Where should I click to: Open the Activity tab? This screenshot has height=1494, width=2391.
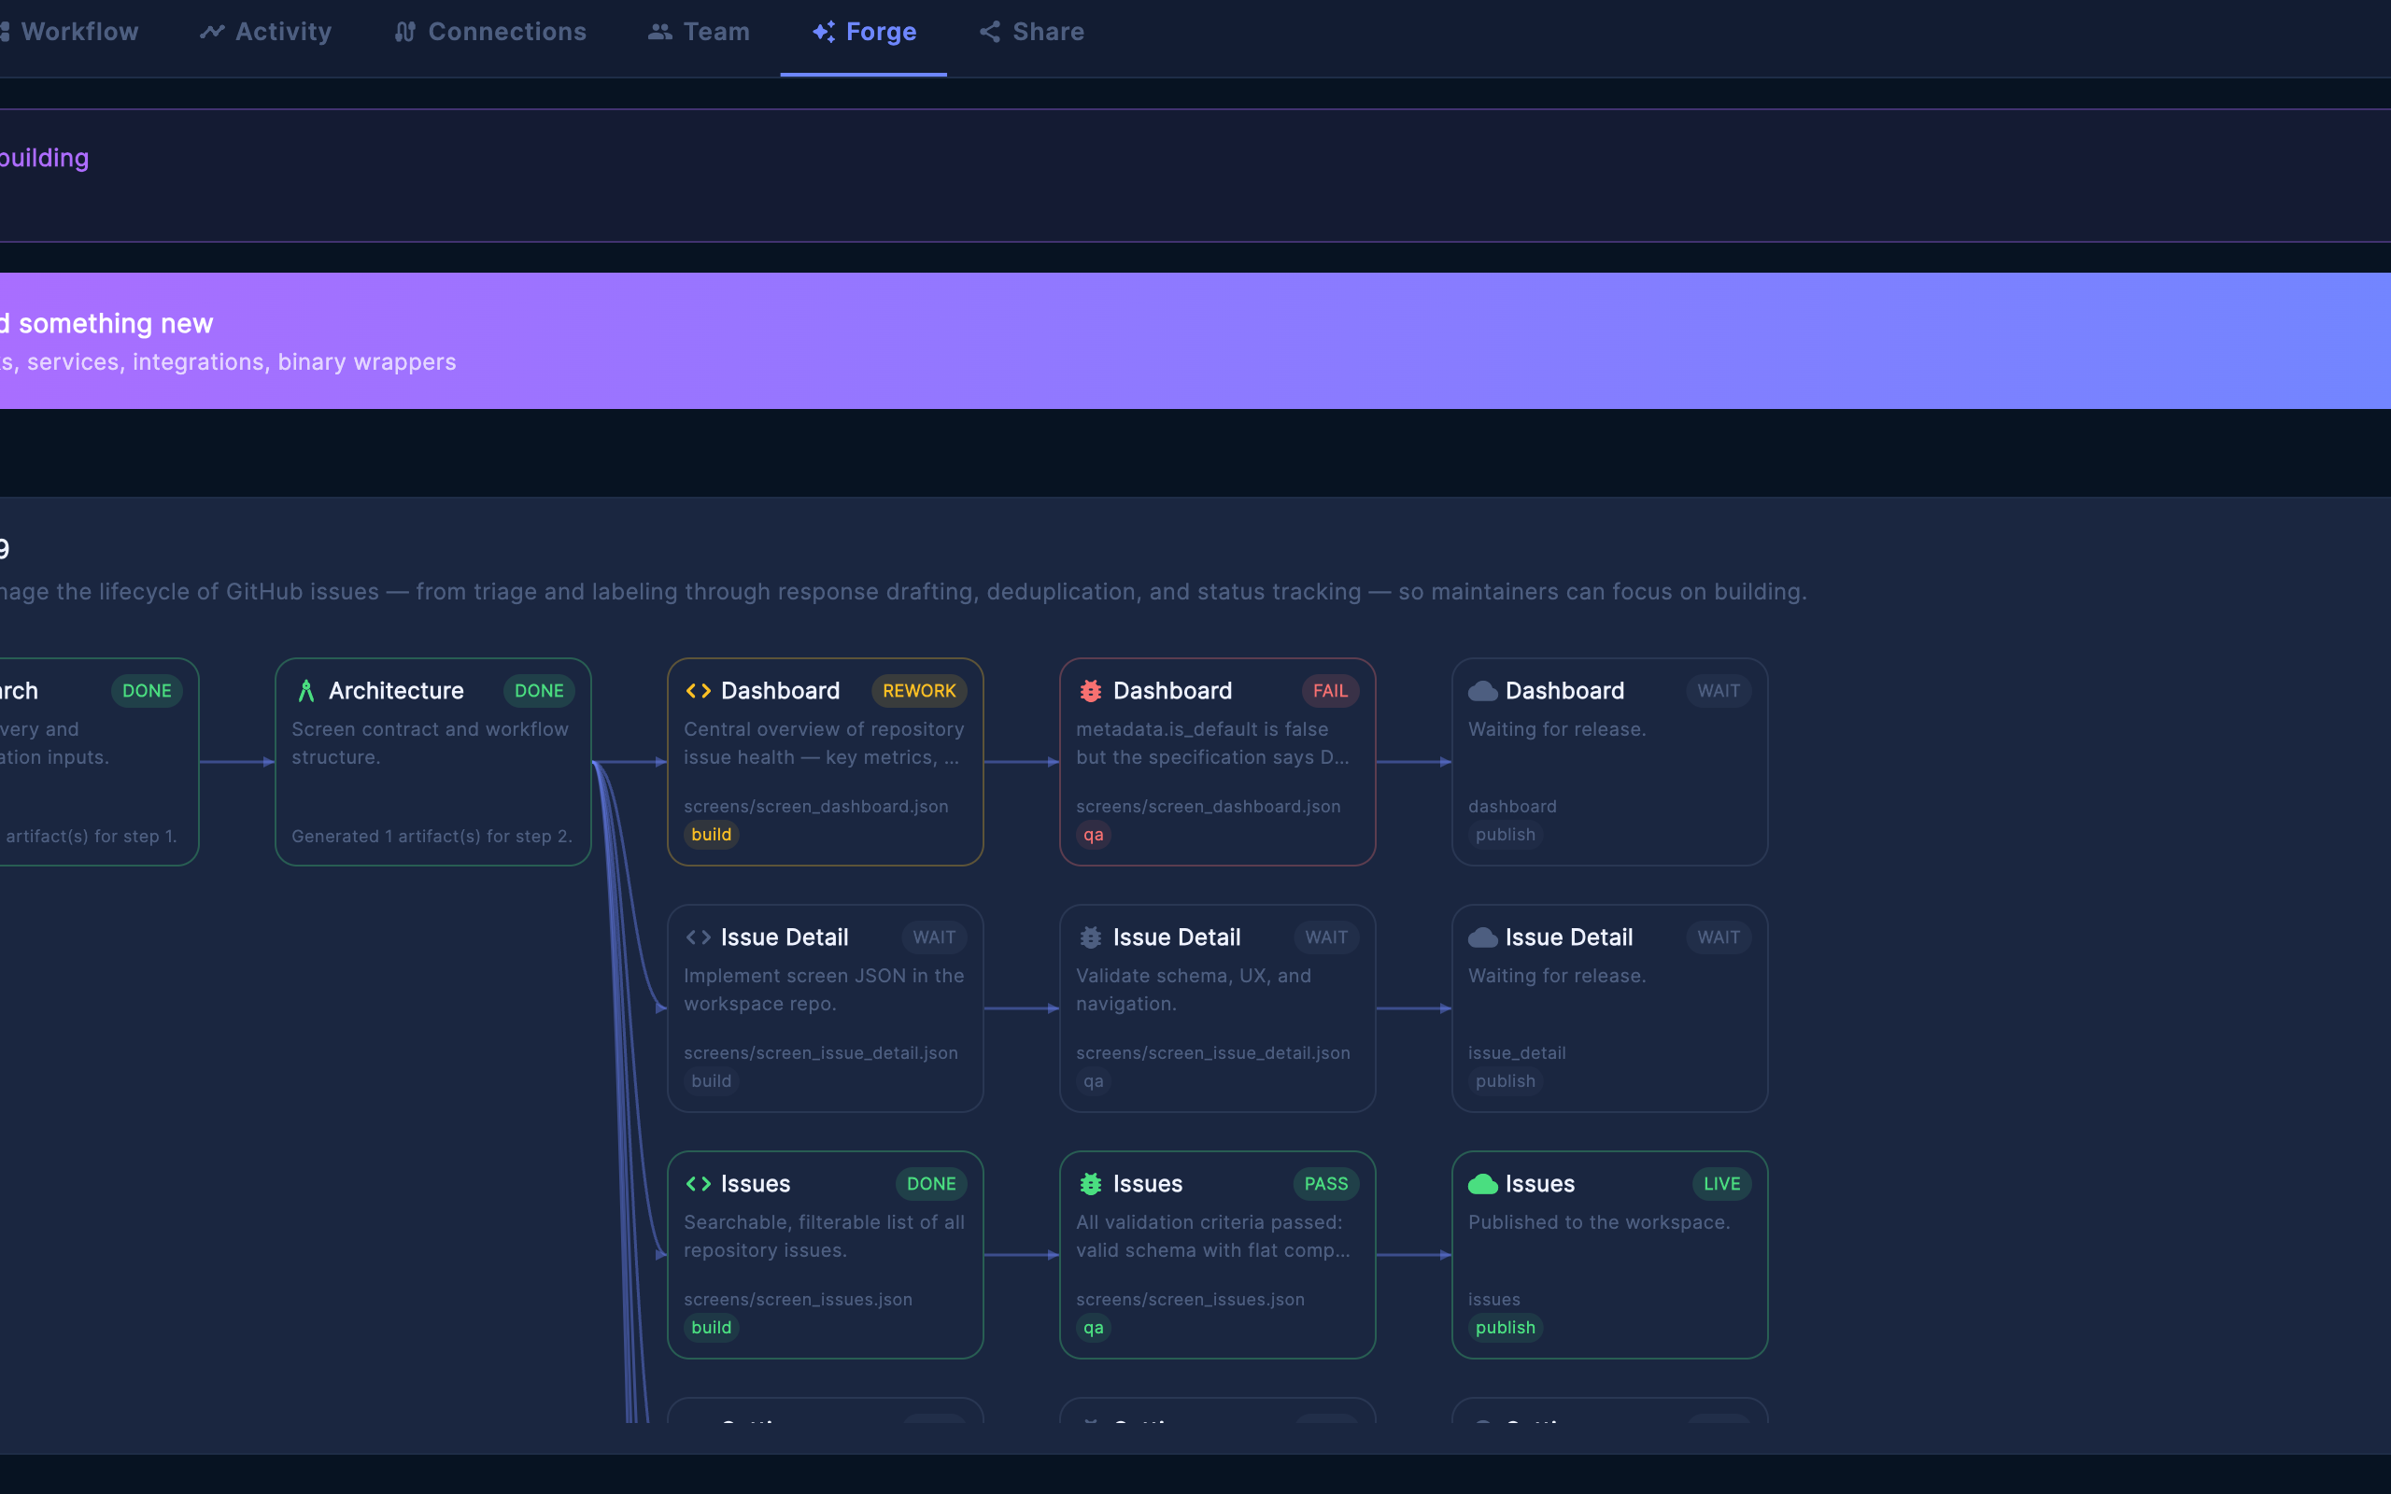point(266,32)
